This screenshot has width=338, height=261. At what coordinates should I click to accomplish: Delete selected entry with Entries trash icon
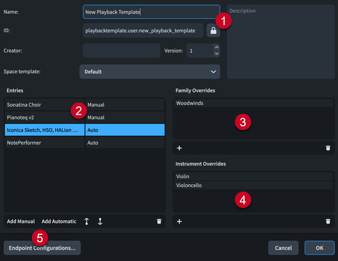click(x=159, y=221)
